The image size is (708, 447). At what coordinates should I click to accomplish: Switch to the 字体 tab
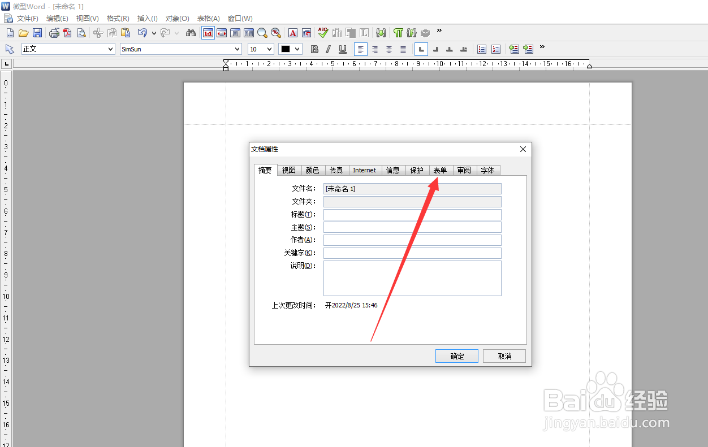coord(488,170)
